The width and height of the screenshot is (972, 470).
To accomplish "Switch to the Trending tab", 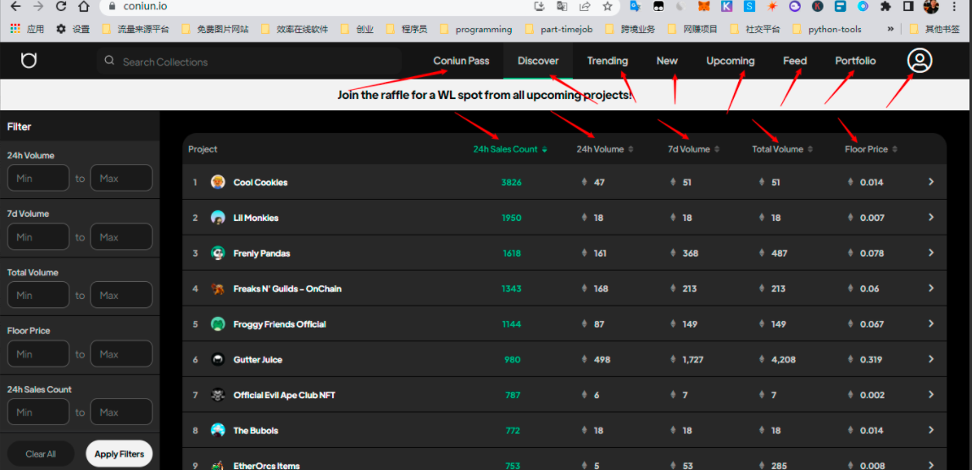I will click(607, 61).
